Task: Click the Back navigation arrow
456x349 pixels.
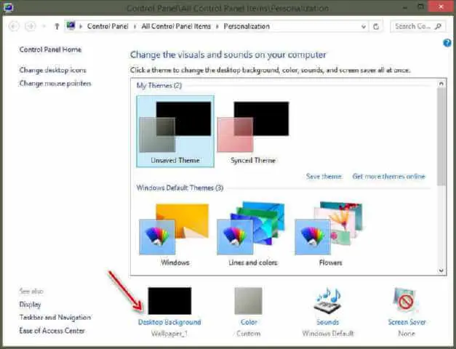Action: (14, 26)
